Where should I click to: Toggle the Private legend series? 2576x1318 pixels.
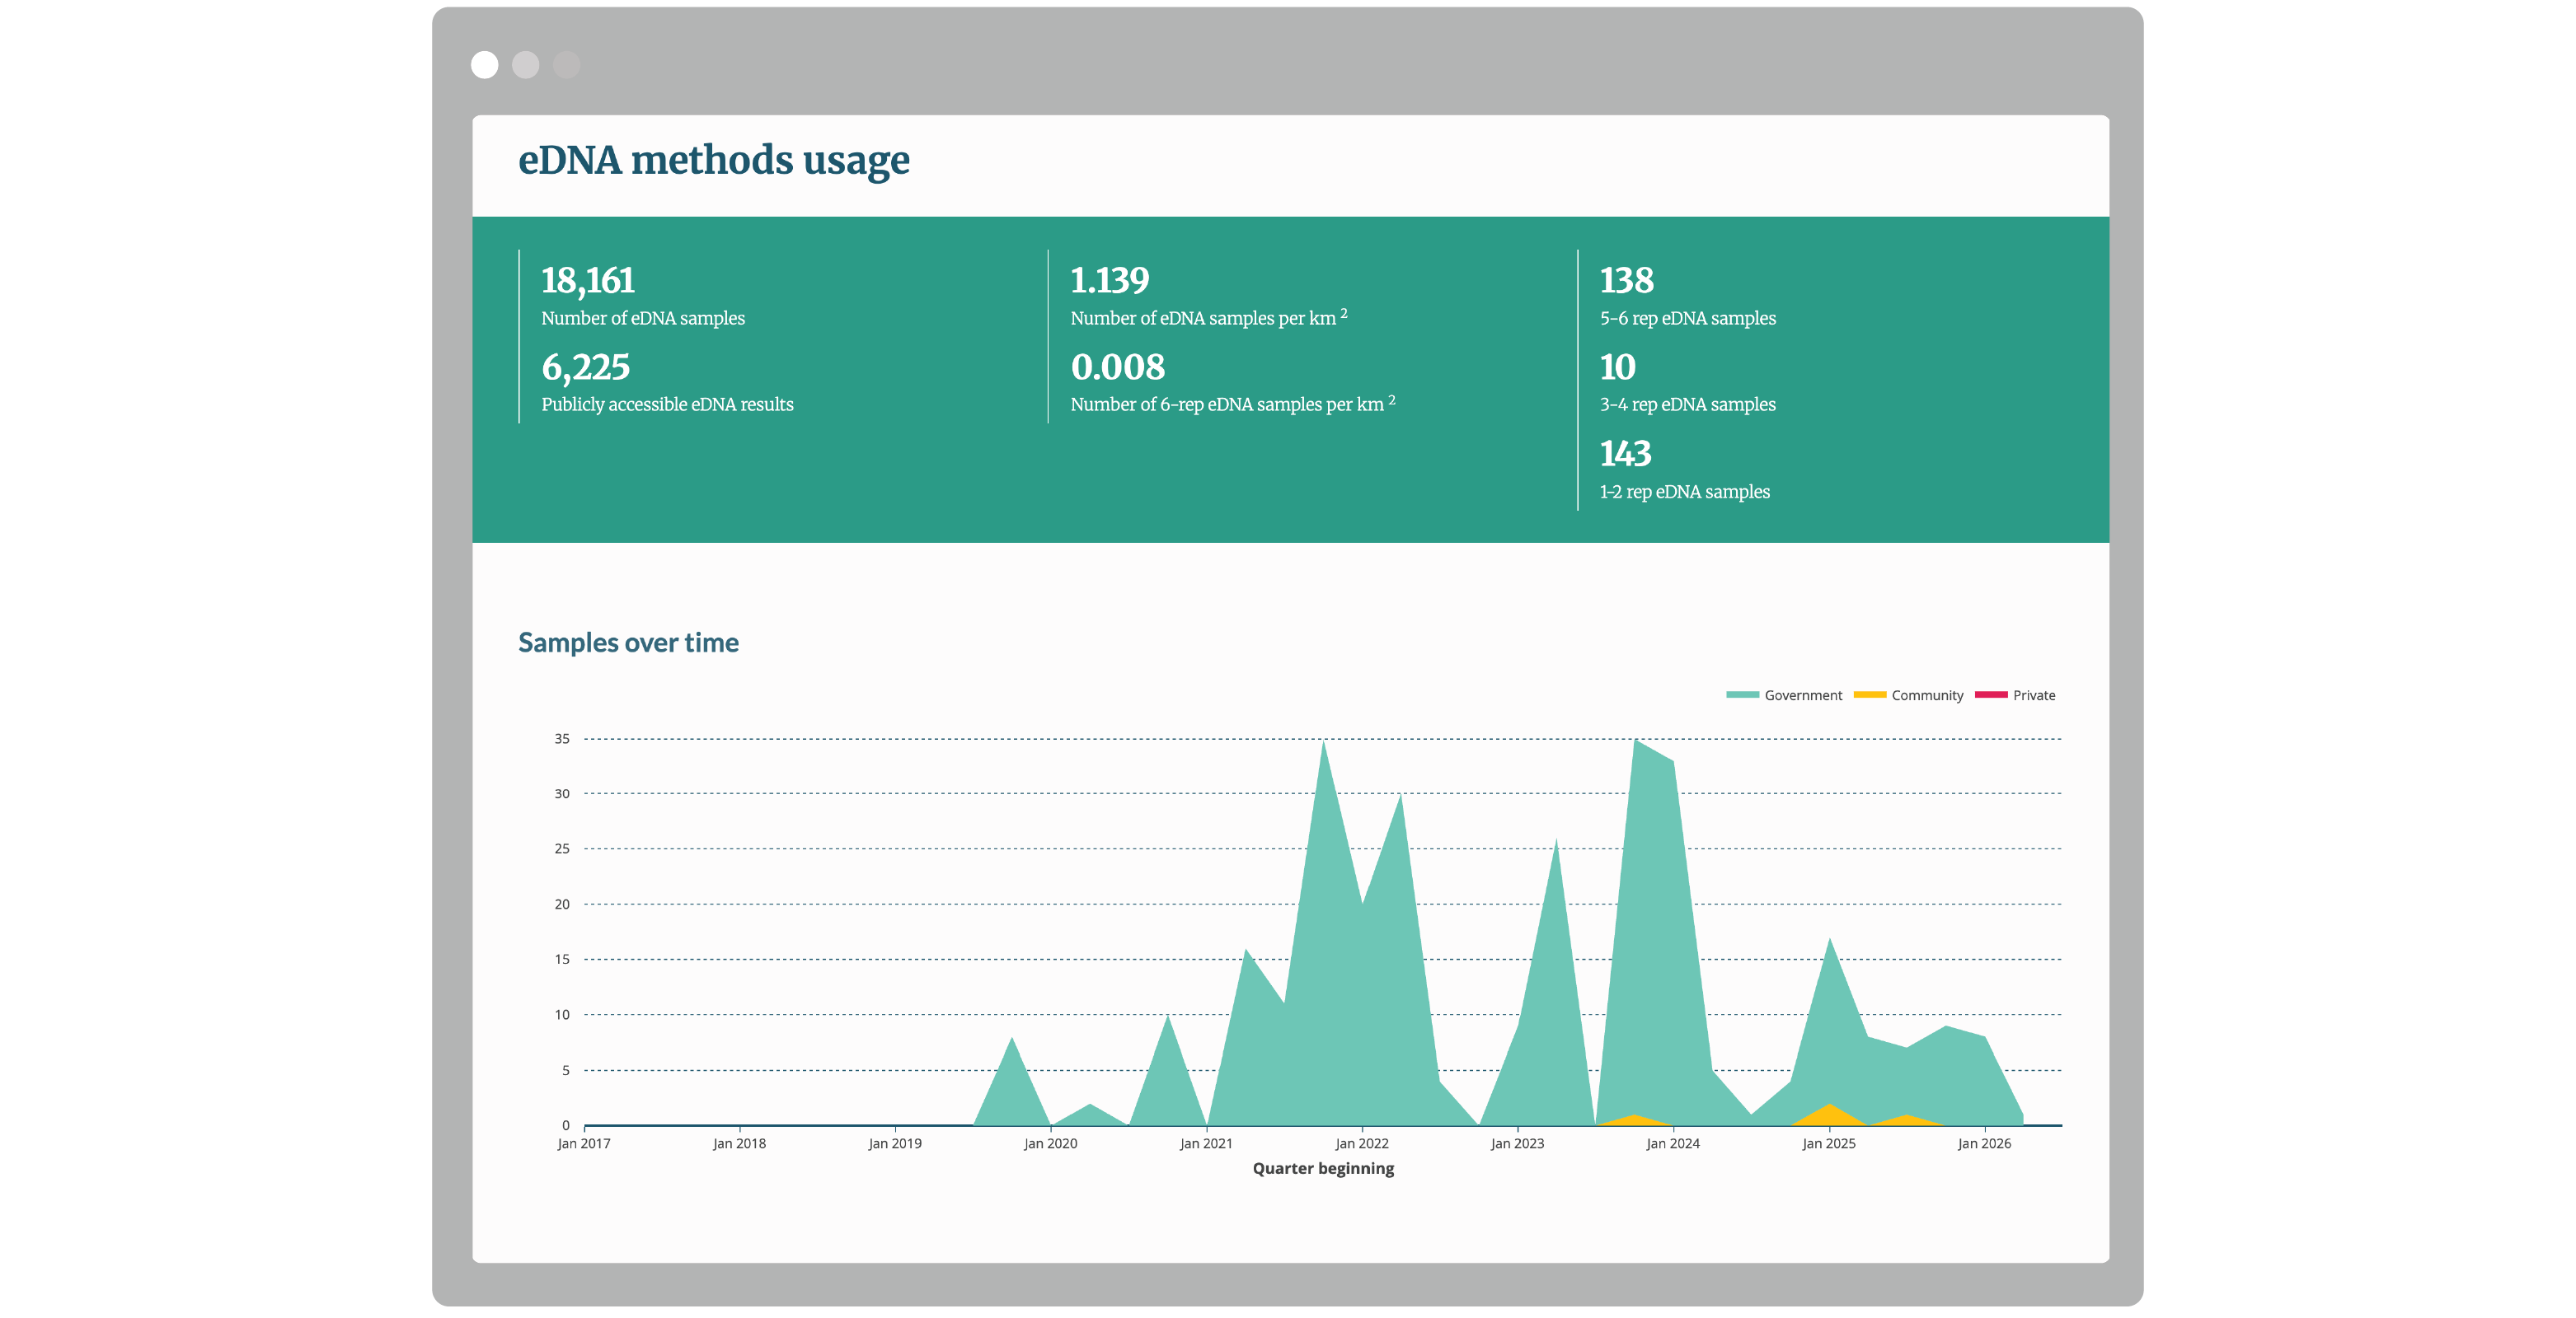coord(2015,695)
